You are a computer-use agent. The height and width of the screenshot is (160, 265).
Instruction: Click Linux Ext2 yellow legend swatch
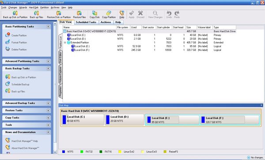pos(120,152)
